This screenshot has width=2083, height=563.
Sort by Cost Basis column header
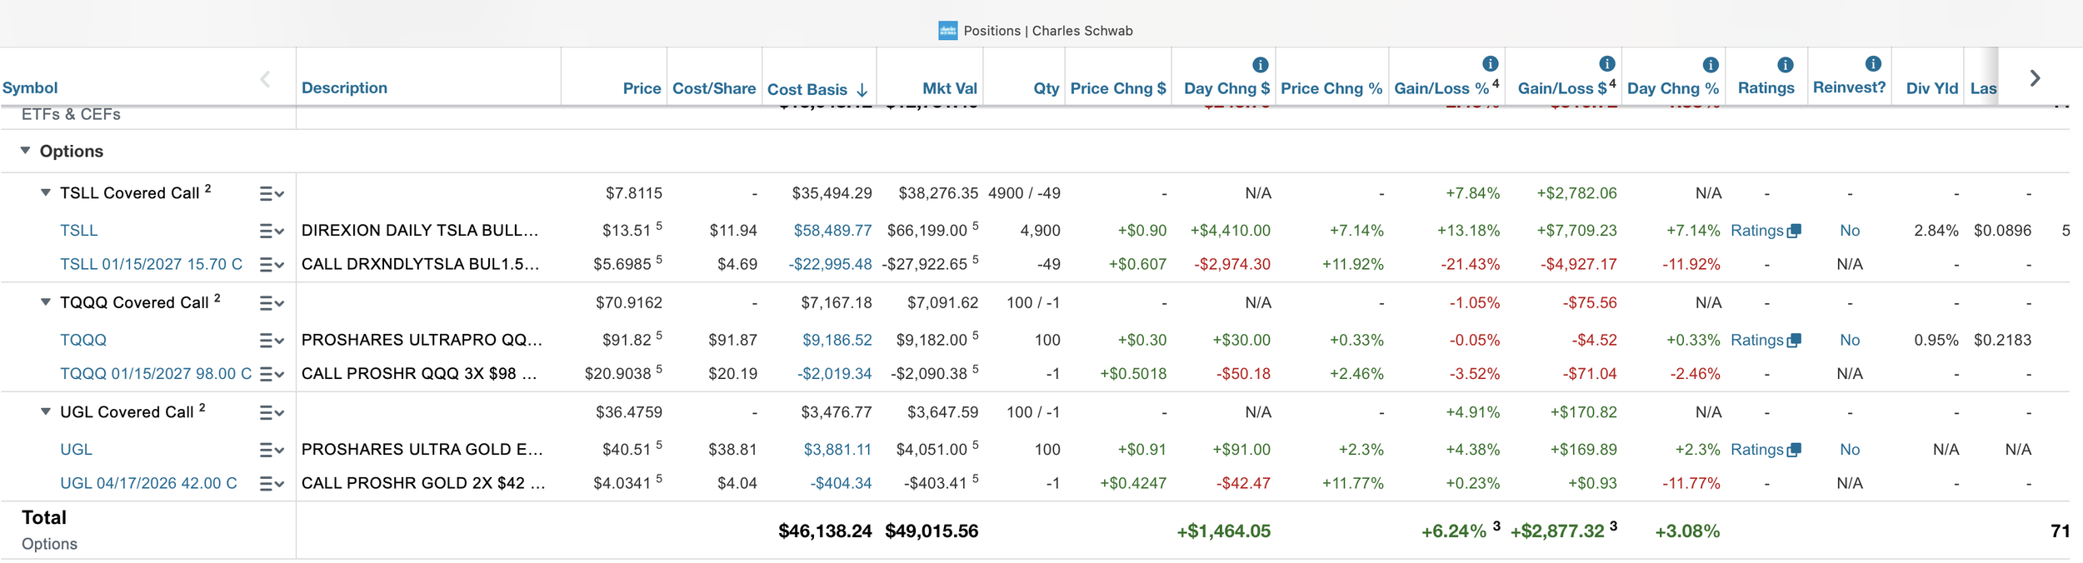click(807, 89)
